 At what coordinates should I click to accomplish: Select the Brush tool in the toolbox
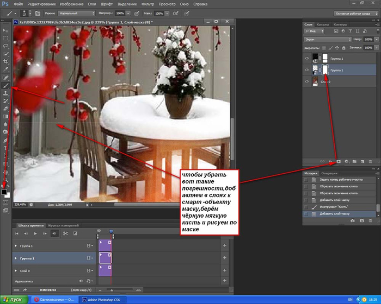[x=5, y=85]
